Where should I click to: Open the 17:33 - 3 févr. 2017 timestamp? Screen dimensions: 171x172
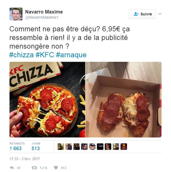[x=25, y=159]
